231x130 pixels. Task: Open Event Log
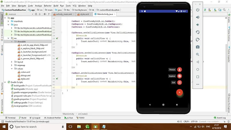click(x=220, y=118)
